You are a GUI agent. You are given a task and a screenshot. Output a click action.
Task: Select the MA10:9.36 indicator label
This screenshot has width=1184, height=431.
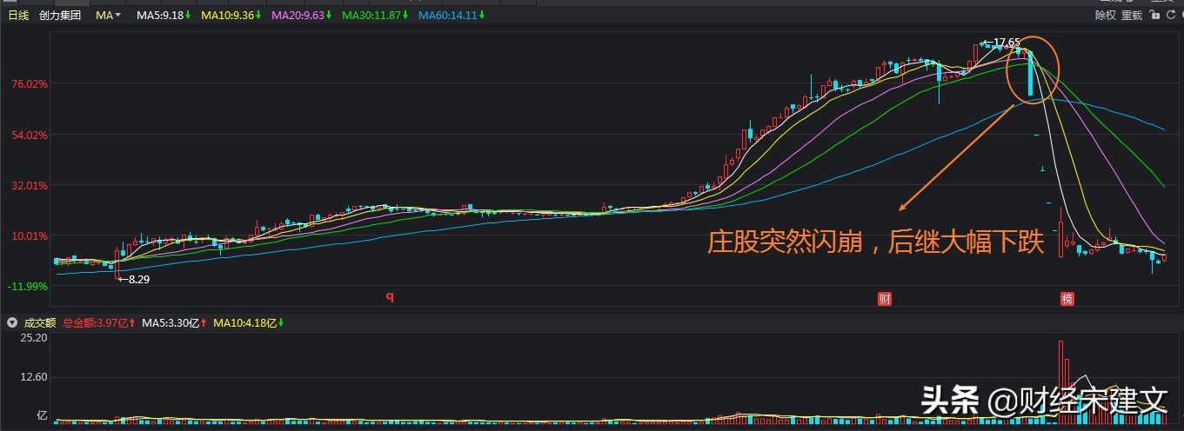pyautogui.click(x=231, y=16)
